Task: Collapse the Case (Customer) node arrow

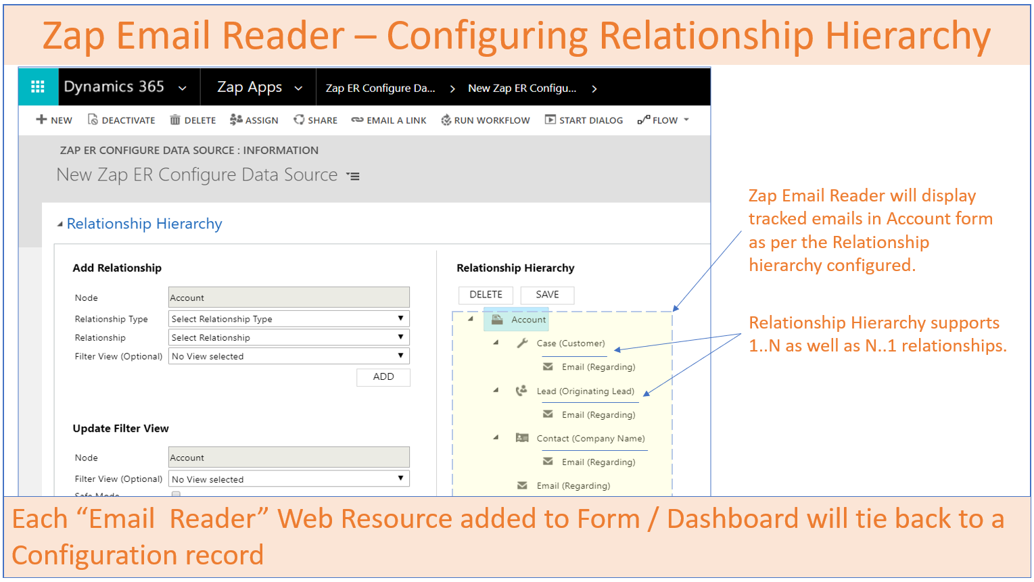Action: [x=496, y=343]
